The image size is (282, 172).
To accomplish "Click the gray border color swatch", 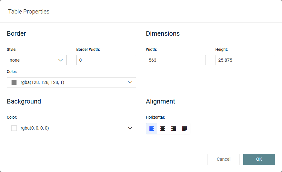I will (x=14, y=82).
